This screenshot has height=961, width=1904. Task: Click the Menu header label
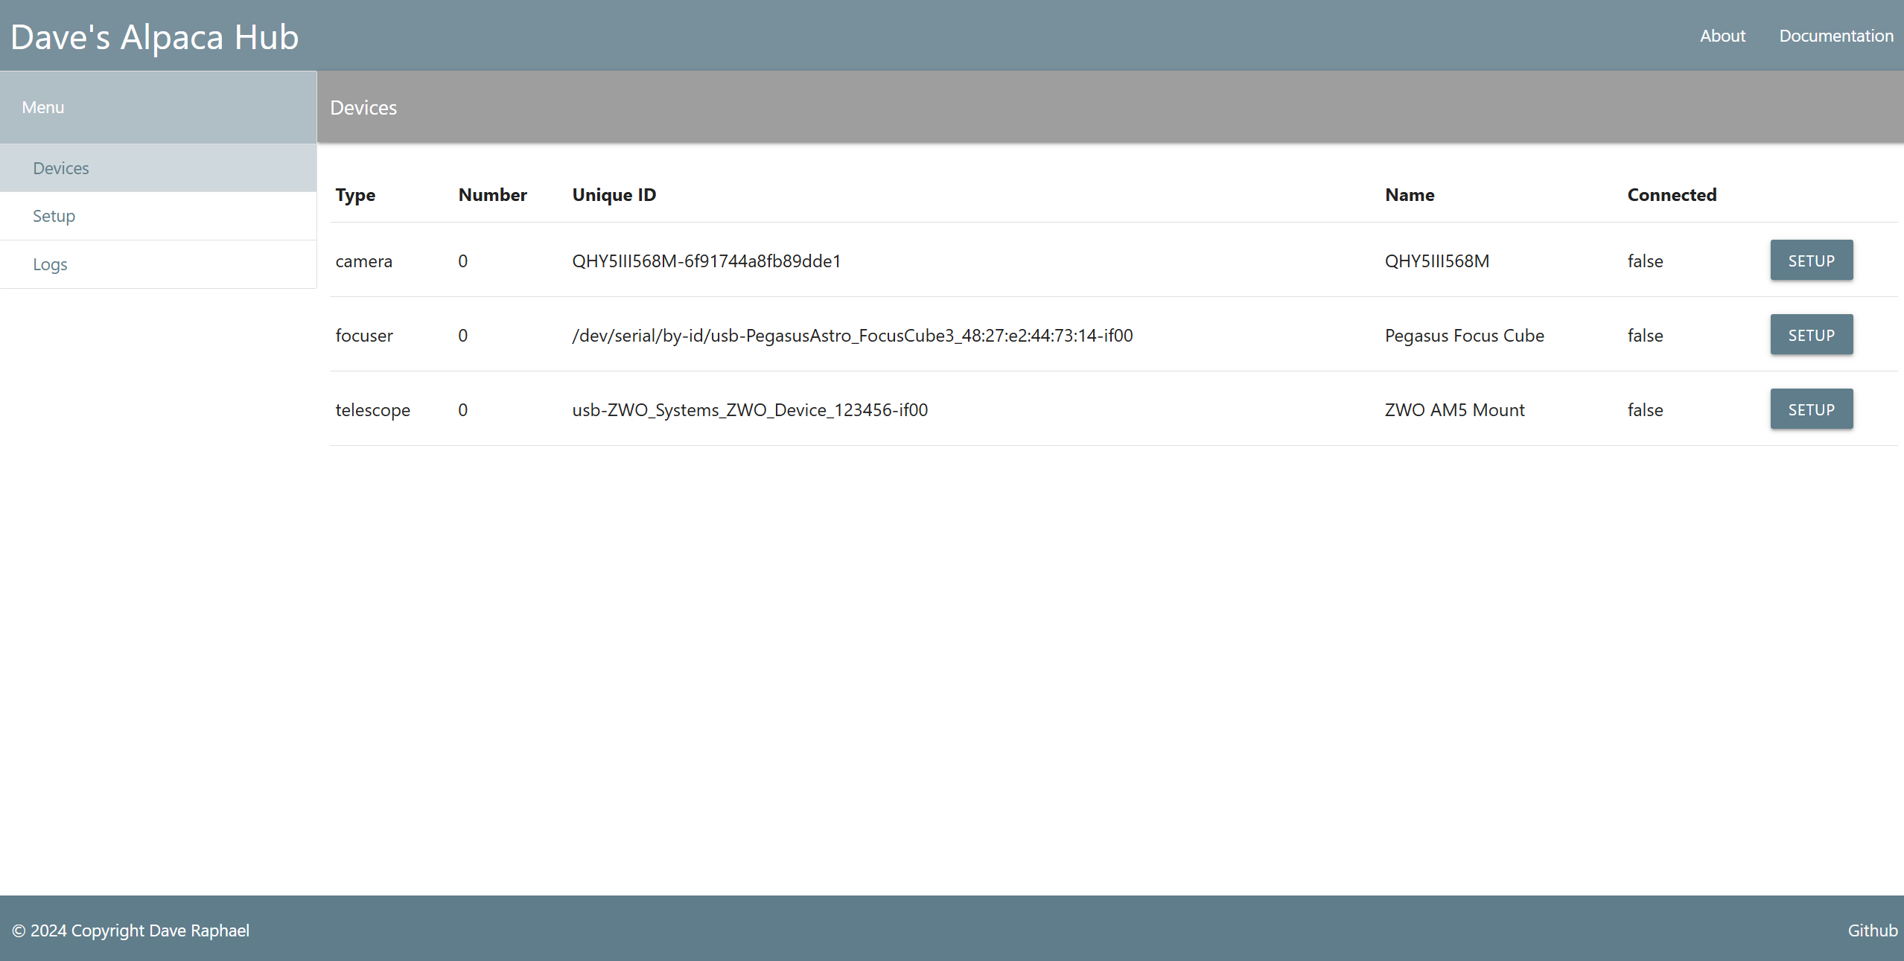pos(43,106)
